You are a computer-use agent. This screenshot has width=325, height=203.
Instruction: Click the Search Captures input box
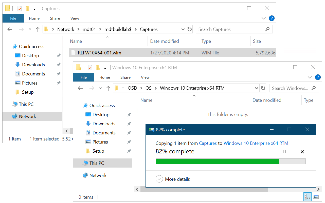tap(230, 29)
